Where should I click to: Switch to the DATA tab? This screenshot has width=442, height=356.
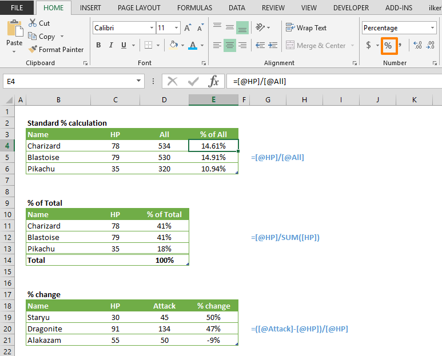click(237, 7)
